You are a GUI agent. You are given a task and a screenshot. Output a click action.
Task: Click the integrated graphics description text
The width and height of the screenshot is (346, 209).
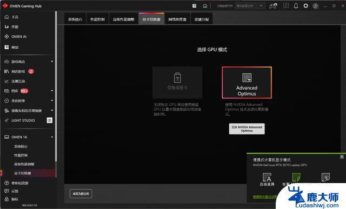pos(177,109)
